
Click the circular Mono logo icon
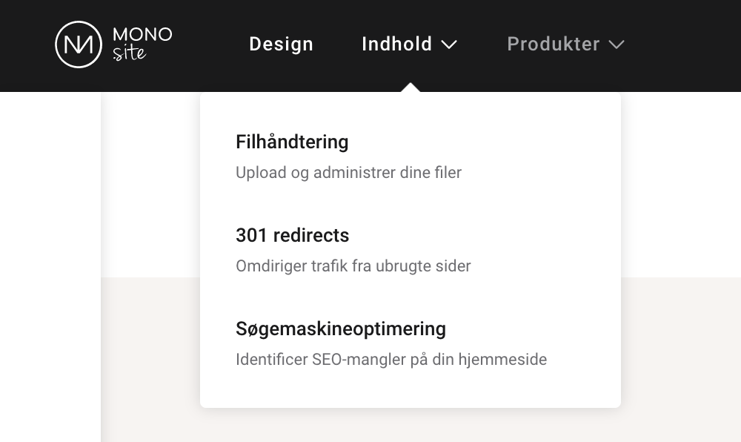tap(78, 44)
